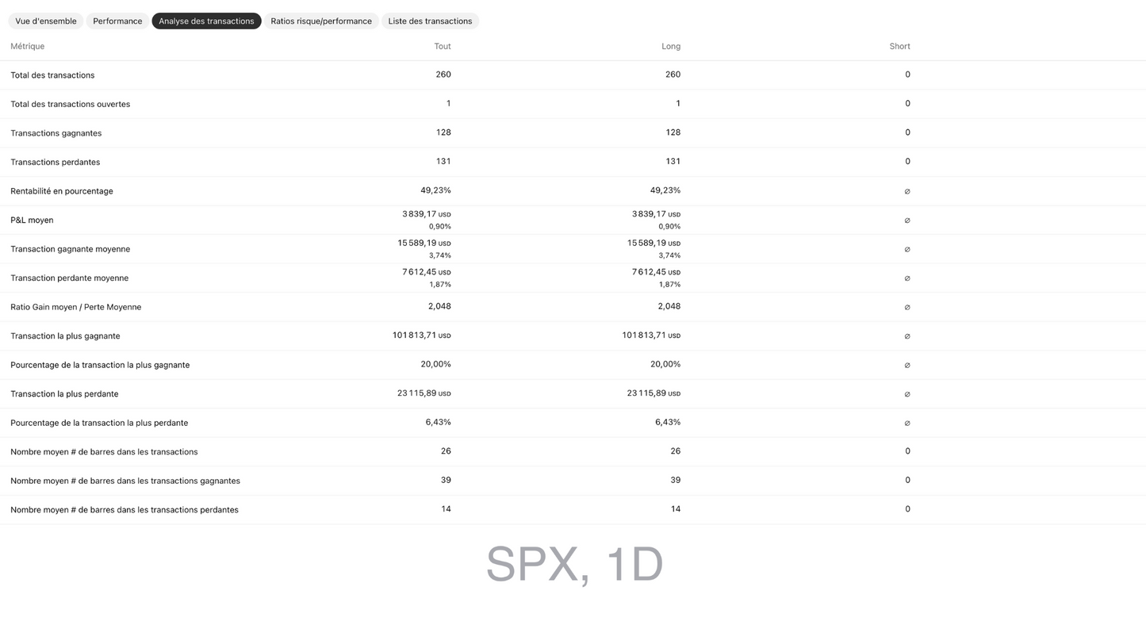
Task: Click the Transactions perdantes row
Action: 55,162
